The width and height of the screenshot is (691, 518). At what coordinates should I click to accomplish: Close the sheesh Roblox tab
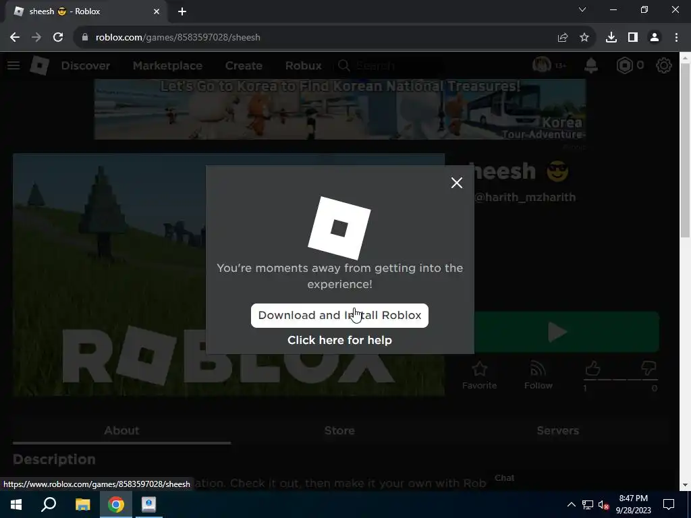[x=157, y=11]
